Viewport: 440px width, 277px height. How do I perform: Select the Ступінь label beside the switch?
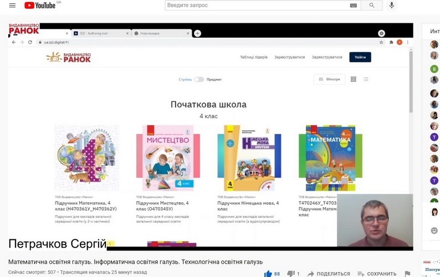click(x=185, y=79)
